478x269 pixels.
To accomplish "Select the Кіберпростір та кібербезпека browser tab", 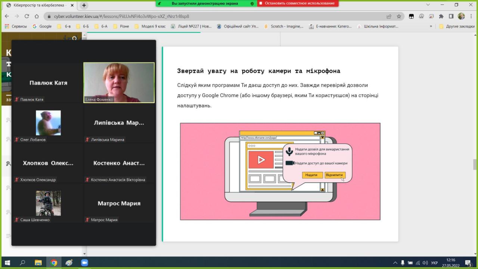I will point(39,5).
